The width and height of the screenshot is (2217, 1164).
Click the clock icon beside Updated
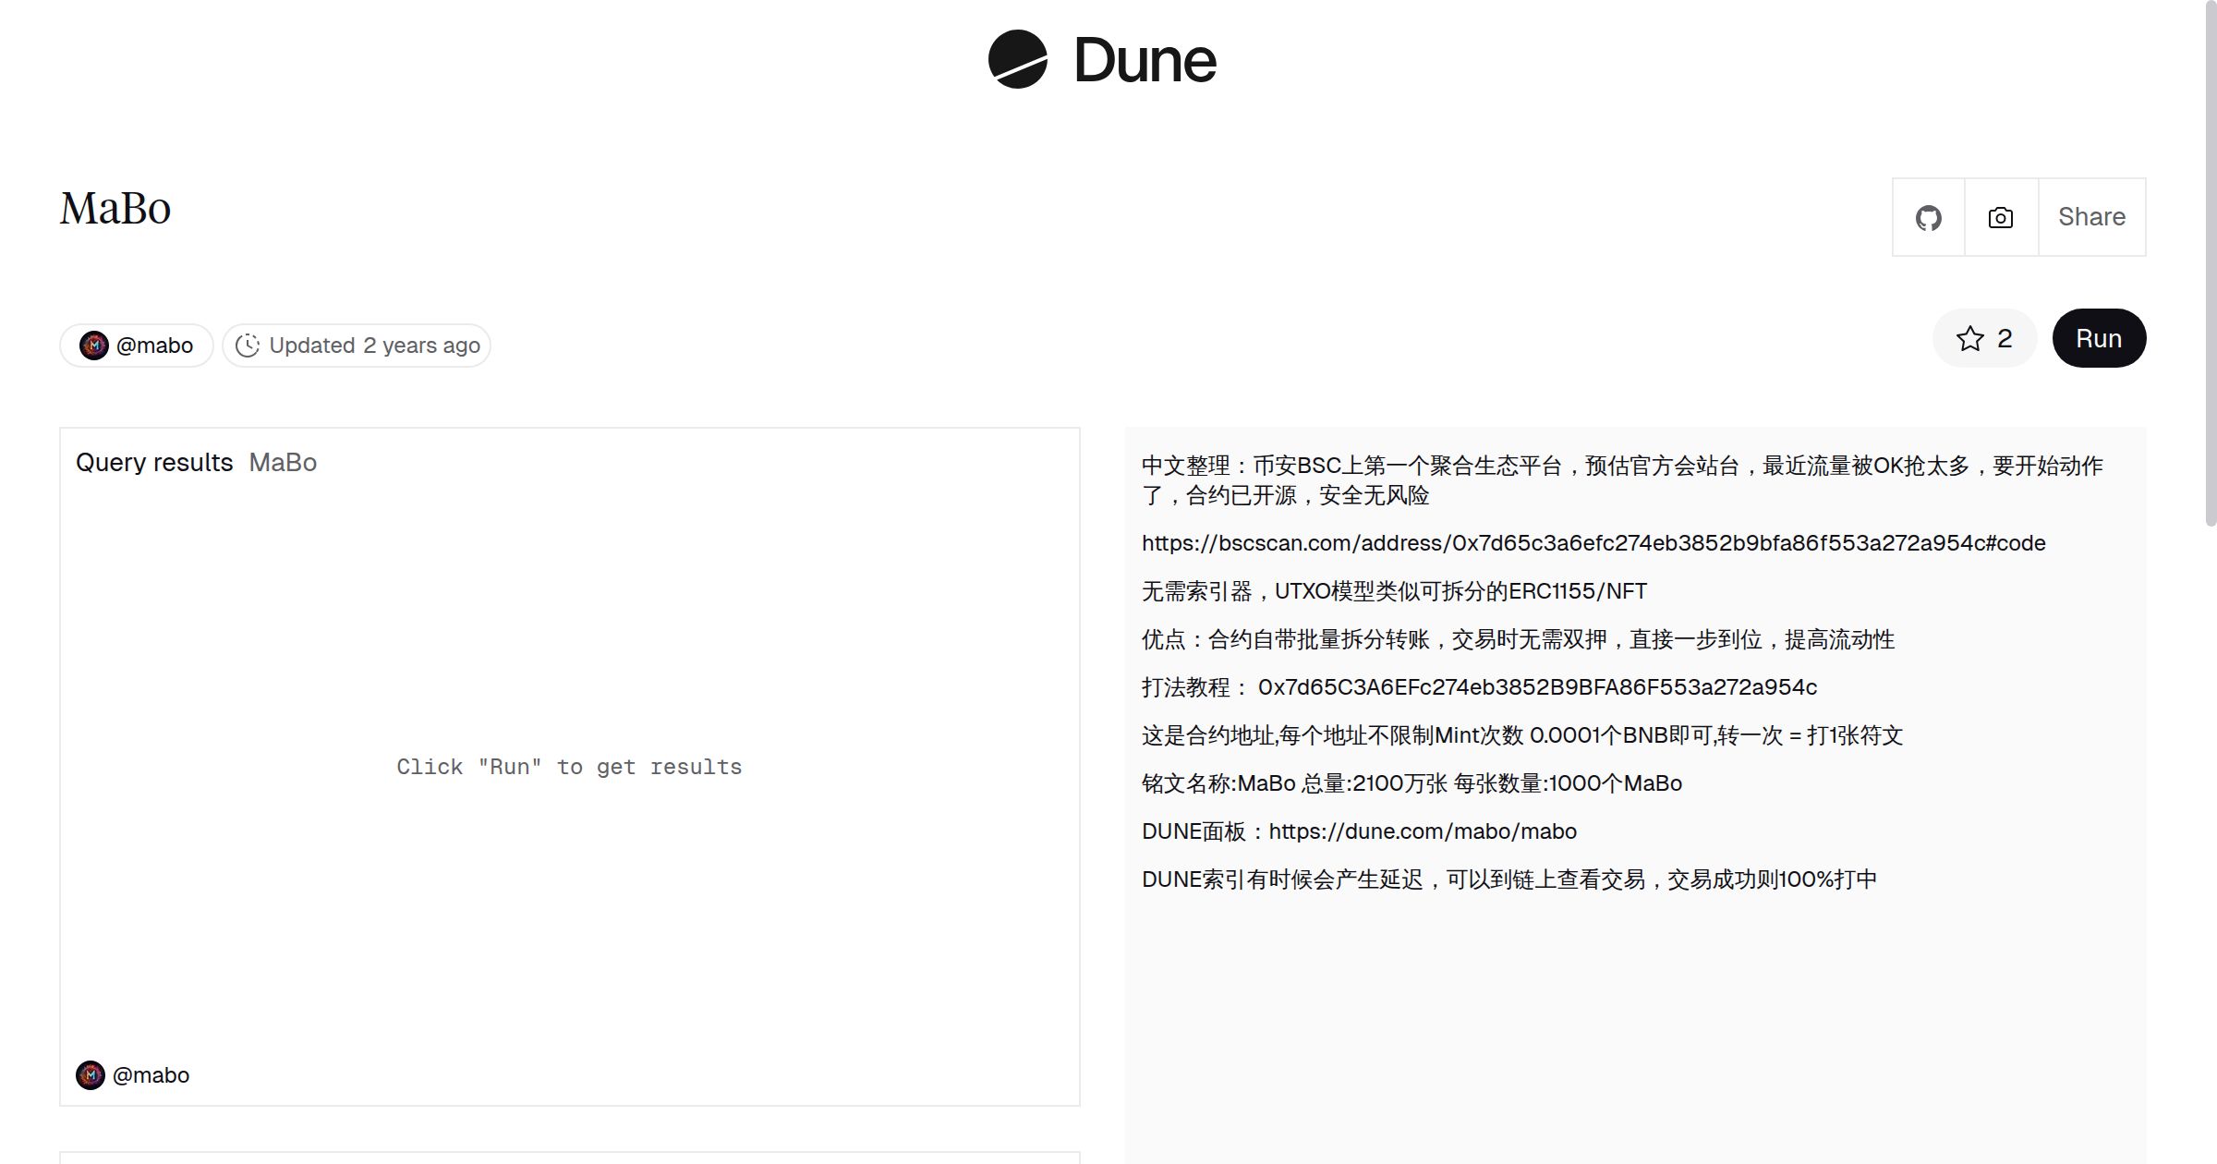248,346
